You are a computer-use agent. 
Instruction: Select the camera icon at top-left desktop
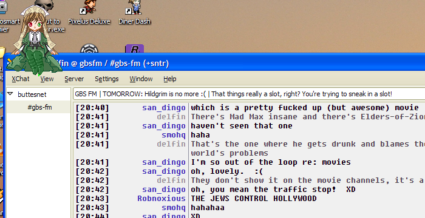coord(2,7)
